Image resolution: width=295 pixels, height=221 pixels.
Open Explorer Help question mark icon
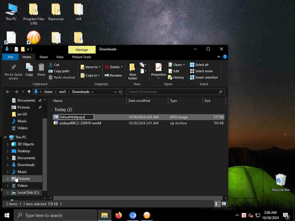click(225, 57)
